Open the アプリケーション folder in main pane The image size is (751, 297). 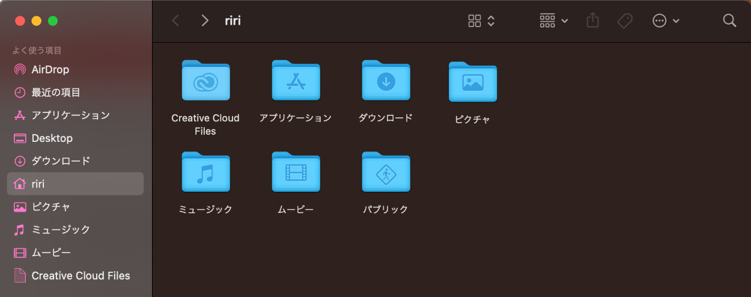click(296, 81)
